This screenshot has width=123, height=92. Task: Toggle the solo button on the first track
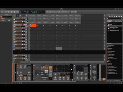click(24, 18)
